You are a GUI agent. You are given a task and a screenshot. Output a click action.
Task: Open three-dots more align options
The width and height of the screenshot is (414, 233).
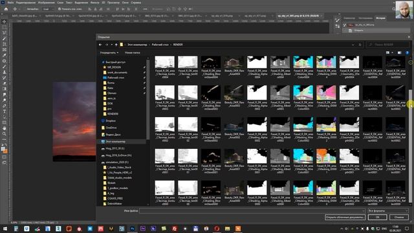click(145, 9)
